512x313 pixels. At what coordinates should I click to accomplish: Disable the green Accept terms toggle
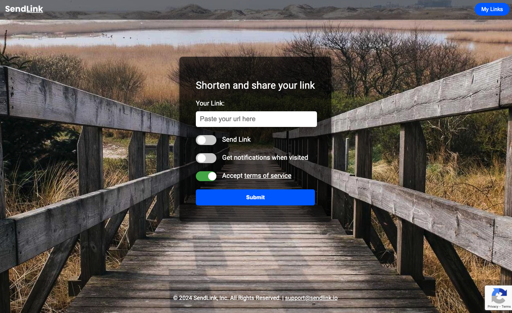tap(206, 176)
